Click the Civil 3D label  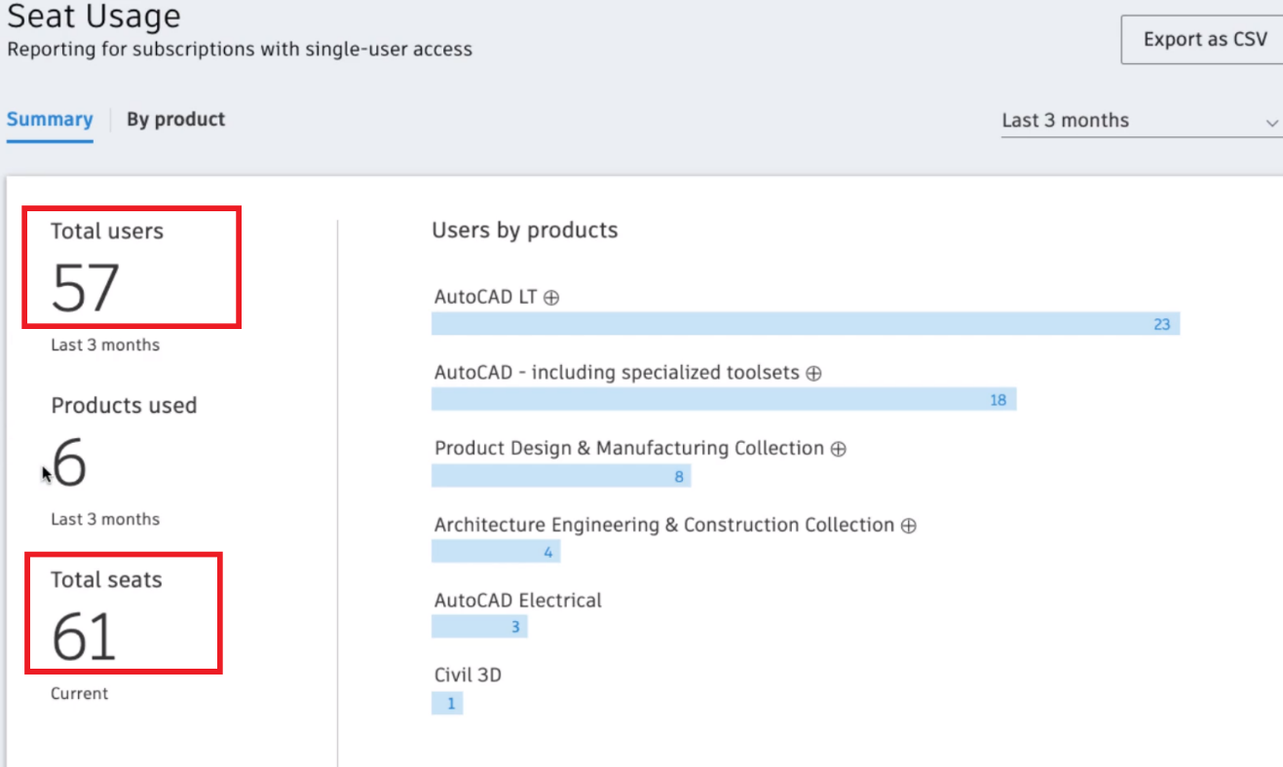pos(468,675)
